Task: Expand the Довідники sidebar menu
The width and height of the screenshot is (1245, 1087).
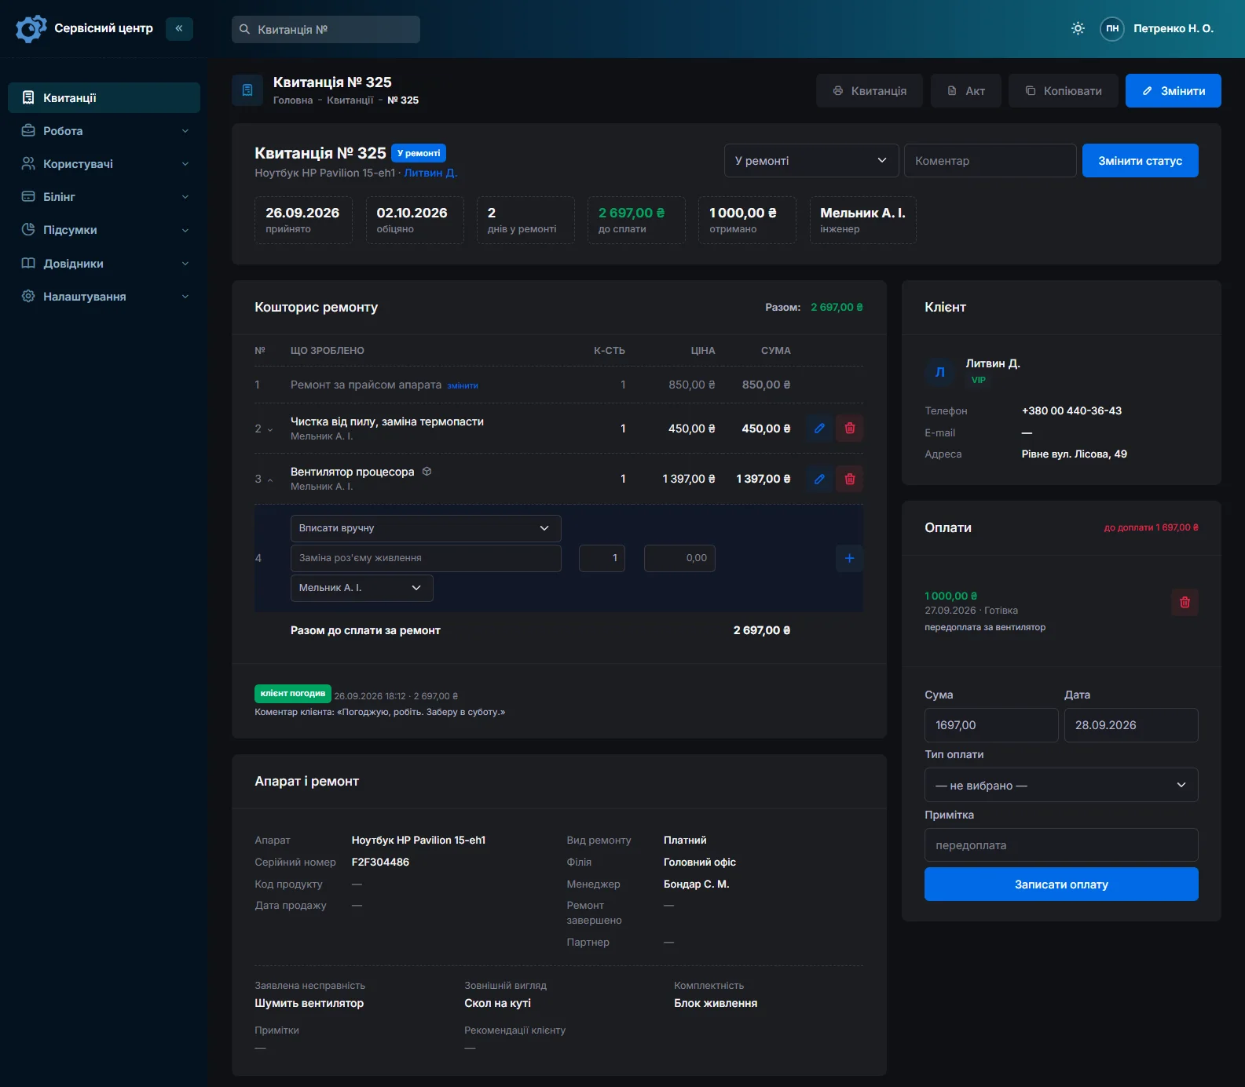Action: point(104,264)
